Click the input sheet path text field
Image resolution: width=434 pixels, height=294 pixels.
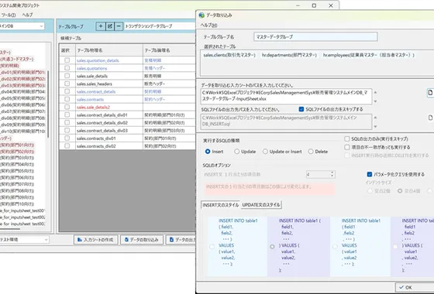coord(287,96)
